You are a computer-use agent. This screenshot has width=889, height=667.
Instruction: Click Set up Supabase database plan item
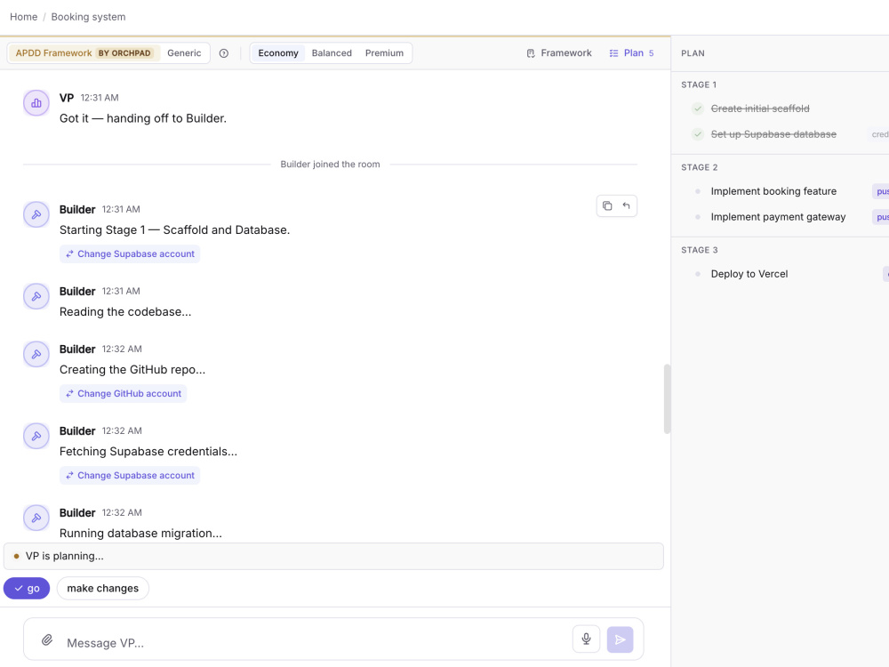pyautogui.click(x=773, y=134)
